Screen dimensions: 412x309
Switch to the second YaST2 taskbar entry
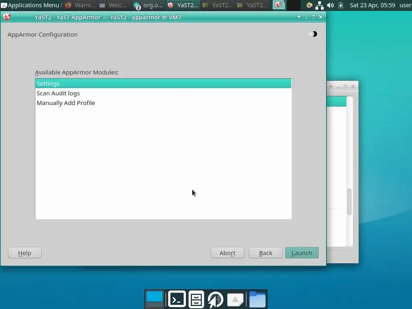(218, 5)
